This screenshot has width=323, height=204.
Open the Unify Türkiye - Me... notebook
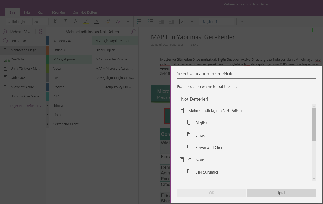(x=23, y=68)
